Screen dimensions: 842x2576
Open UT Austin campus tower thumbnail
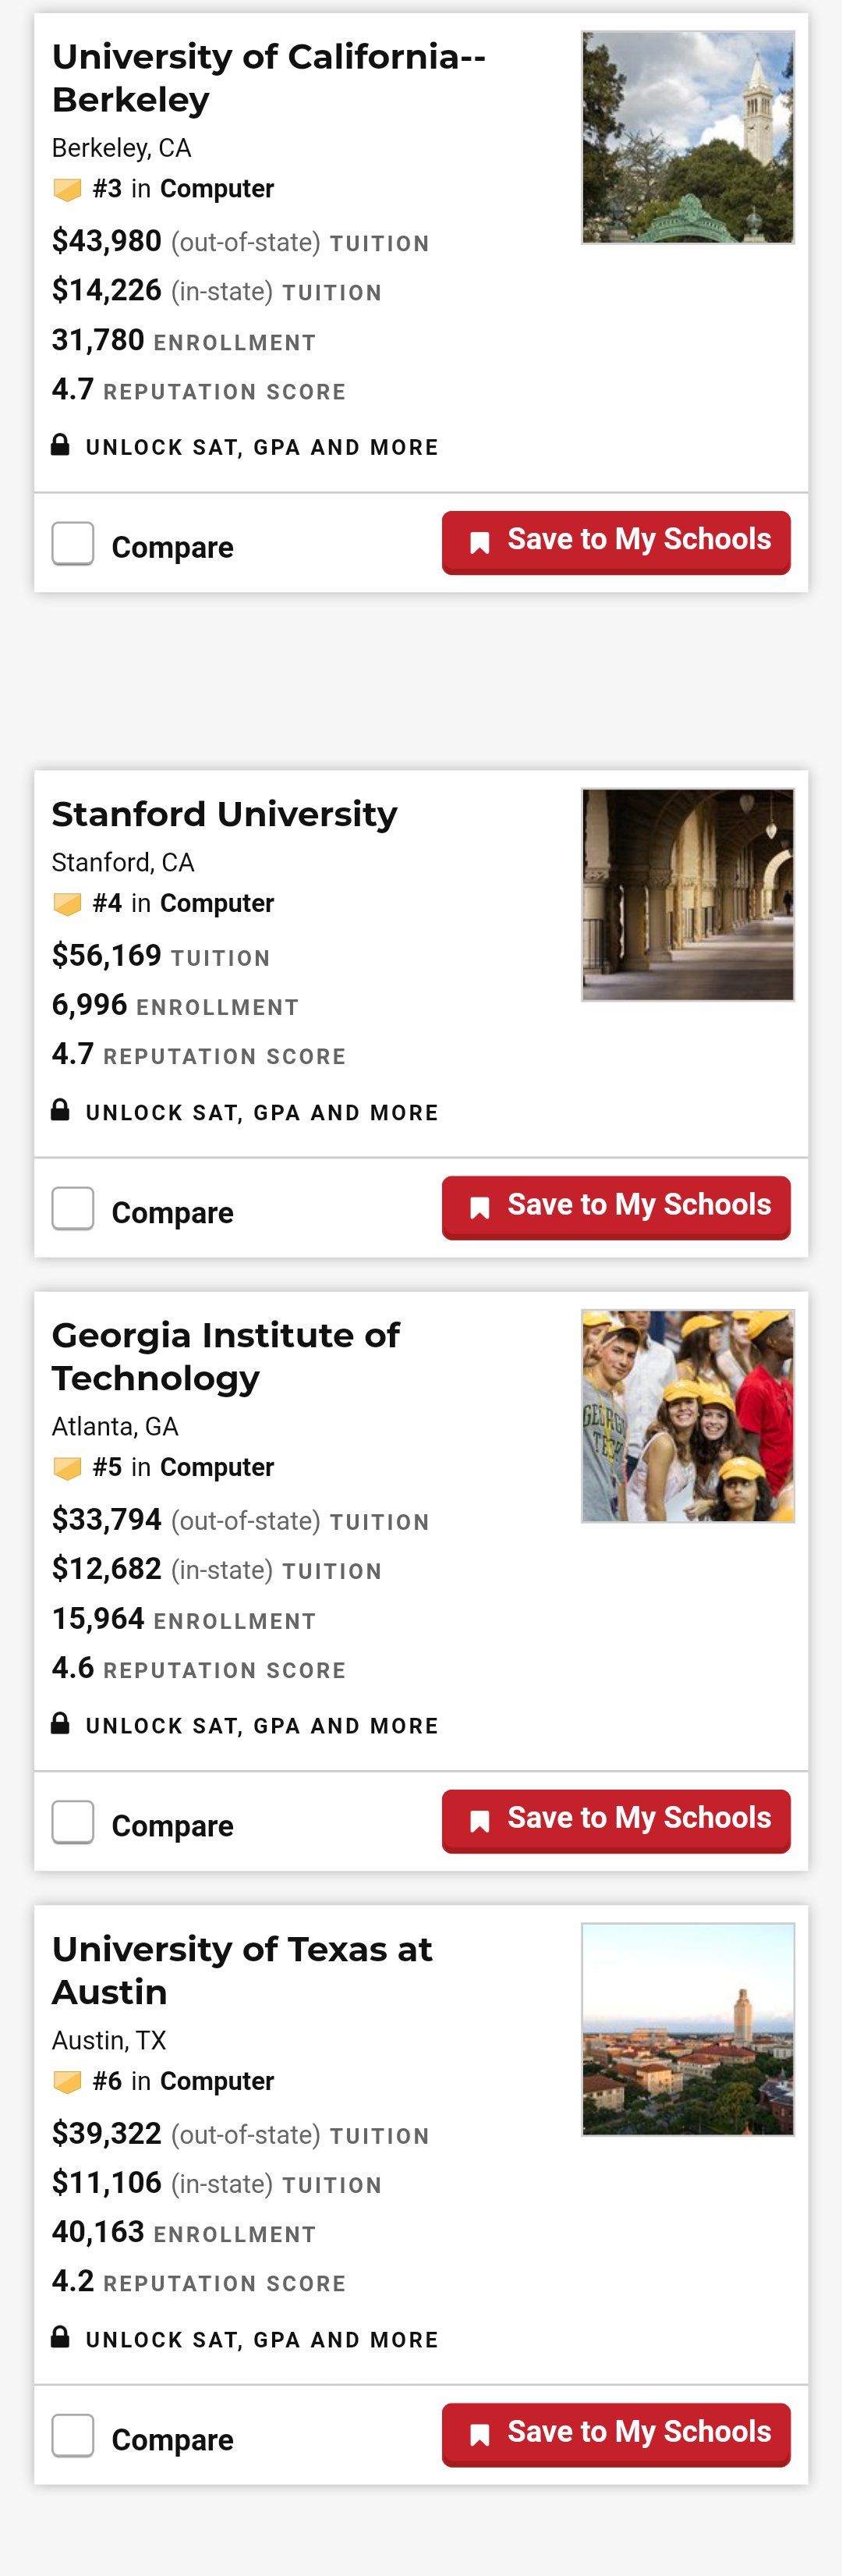(x=687, y=2029)
